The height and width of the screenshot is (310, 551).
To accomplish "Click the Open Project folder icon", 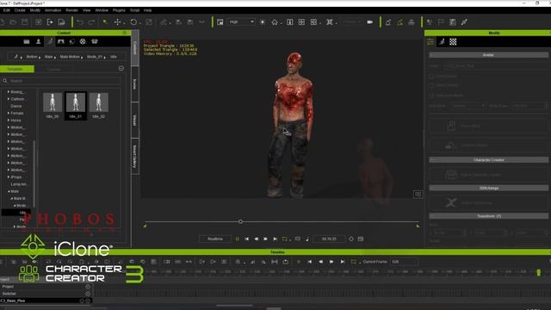I will coord(13,22).
